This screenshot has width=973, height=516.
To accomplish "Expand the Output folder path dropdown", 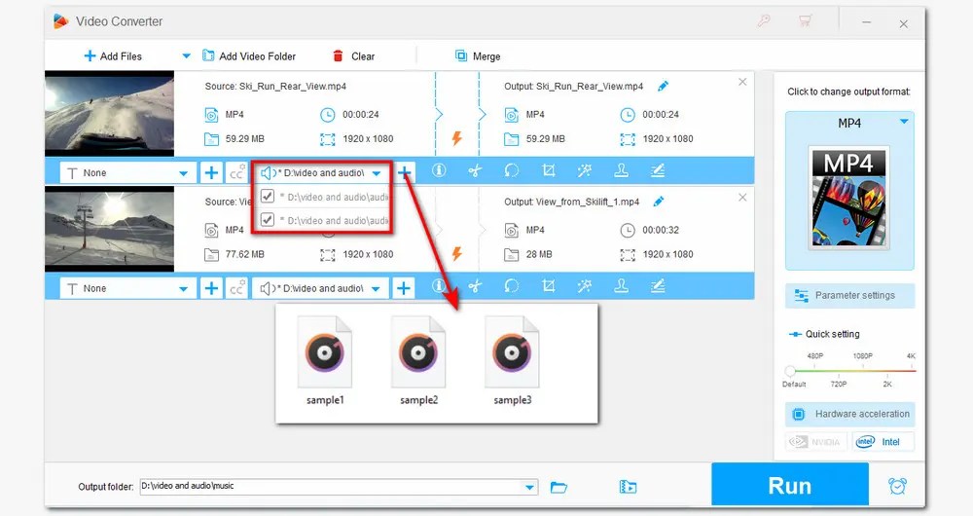I will coord(529,487).
